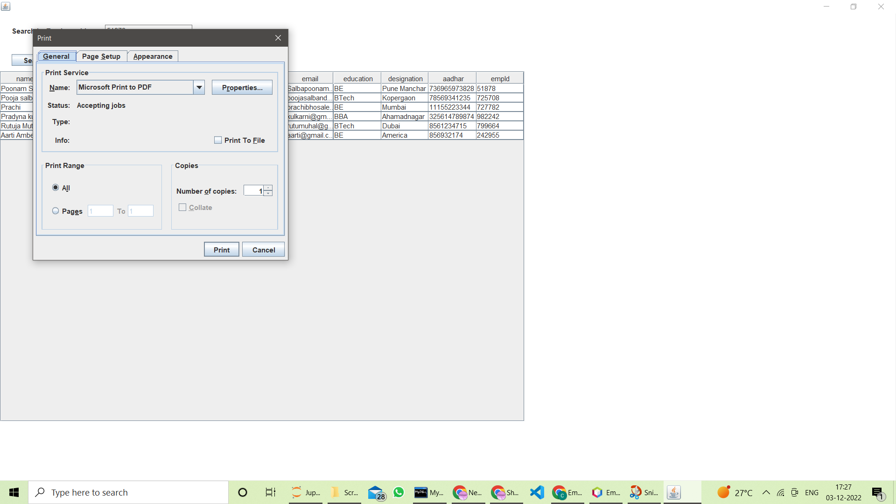Click the Cancel button
The image size is (896, 504).
pyautogui.click(x=264, y=250)
